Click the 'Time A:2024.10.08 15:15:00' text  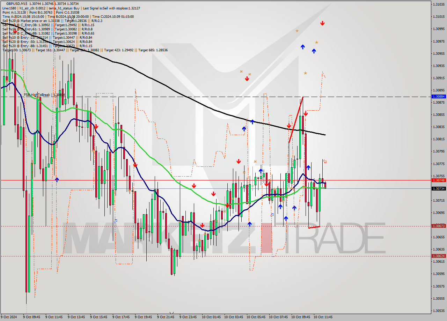[x=23, y=16]
